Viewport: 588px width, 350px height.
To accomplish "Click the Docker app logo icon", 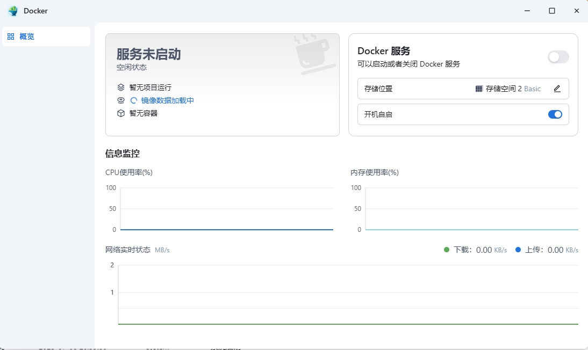I will click(13, 11).
